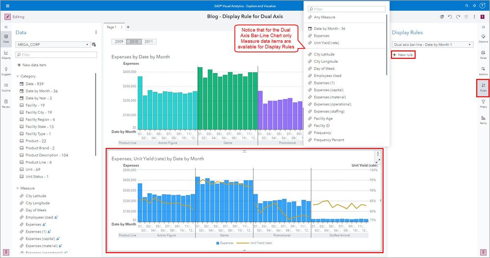Redo the last action
This screenshot has width=490, height=258.
[x=458, y=17]
